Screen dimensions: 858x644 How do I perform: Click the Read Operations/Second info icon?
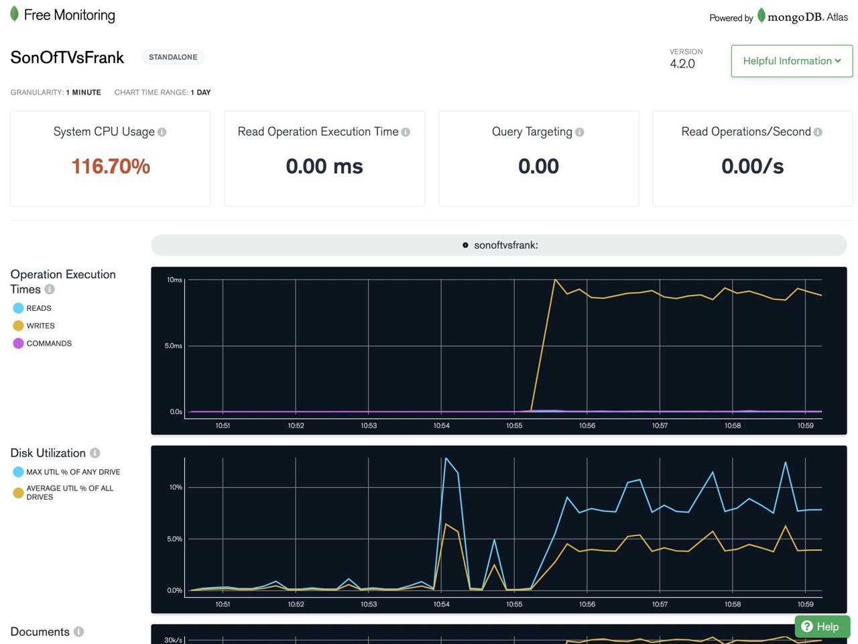coord(818,133)
